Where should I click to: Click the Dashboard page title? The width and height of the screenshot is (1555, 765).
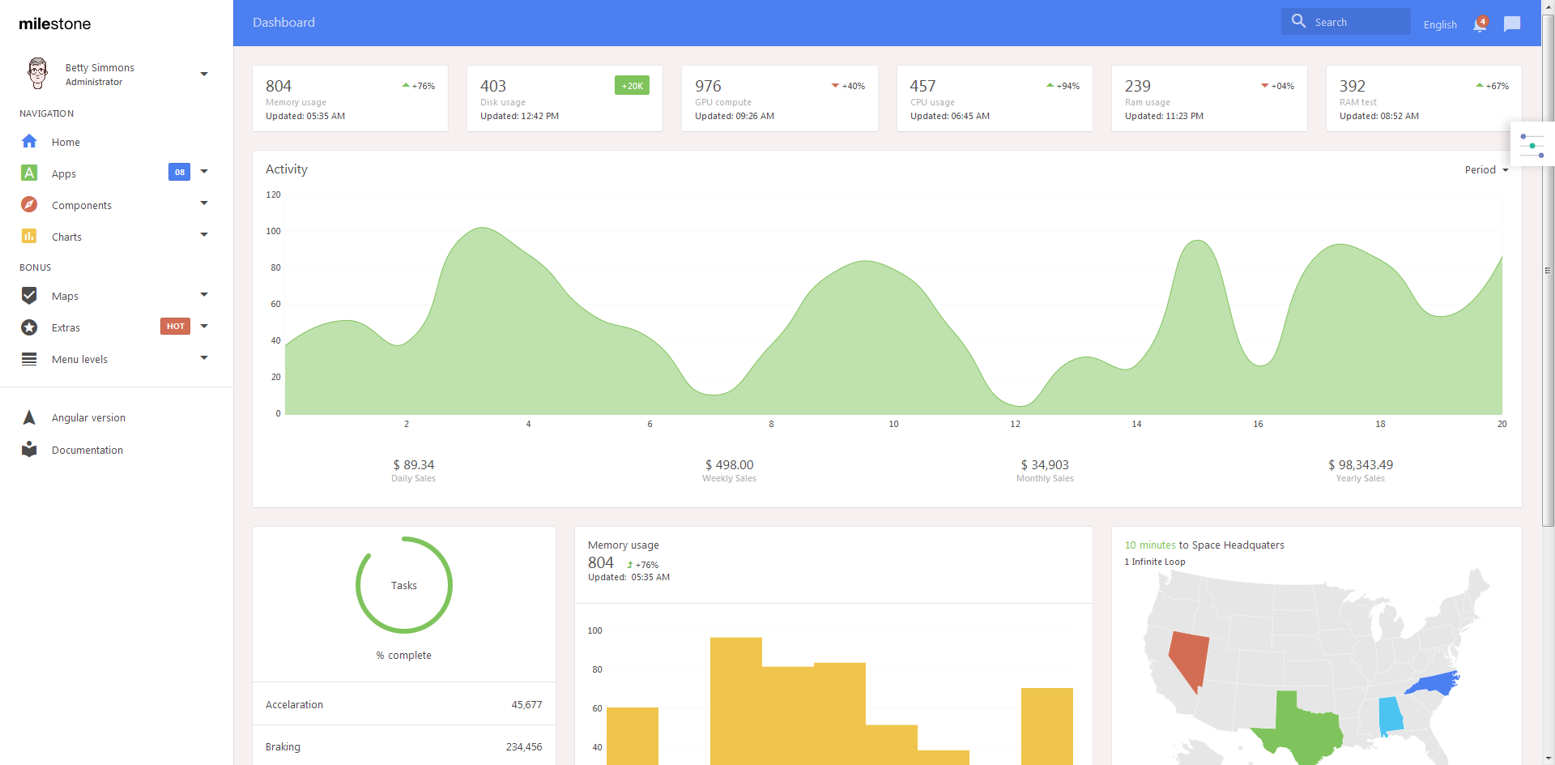(x=283, y=23)
